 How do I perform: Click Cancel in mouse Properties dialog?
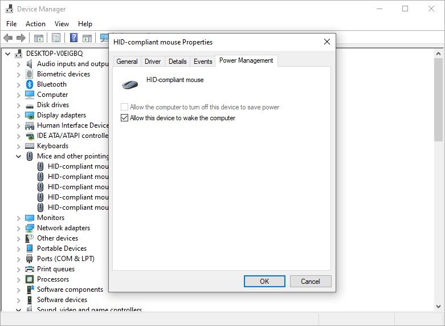[x=311, y=281]
